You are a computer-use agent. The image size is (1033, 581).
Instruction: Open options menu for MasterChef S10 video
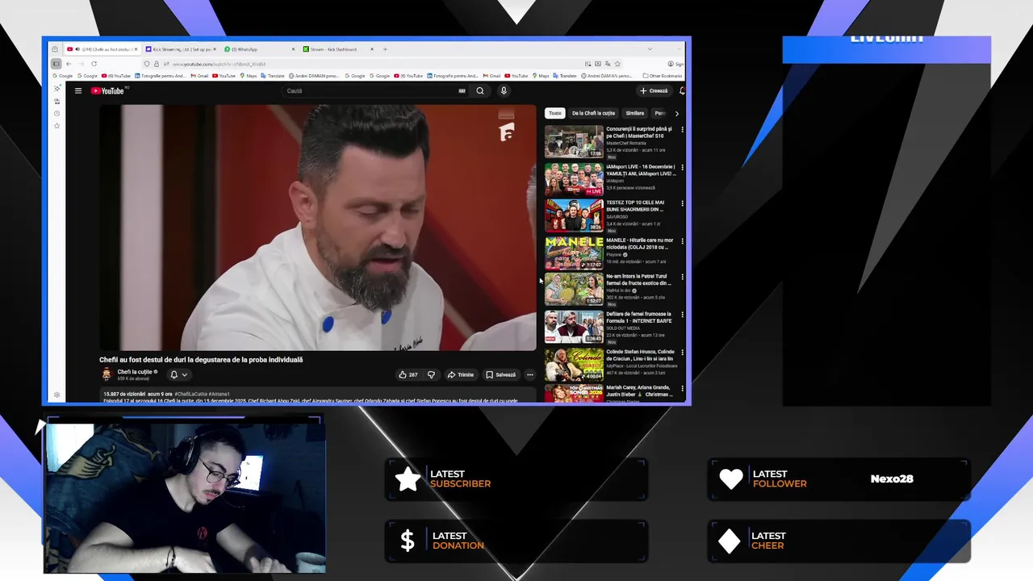pos(682,129)
